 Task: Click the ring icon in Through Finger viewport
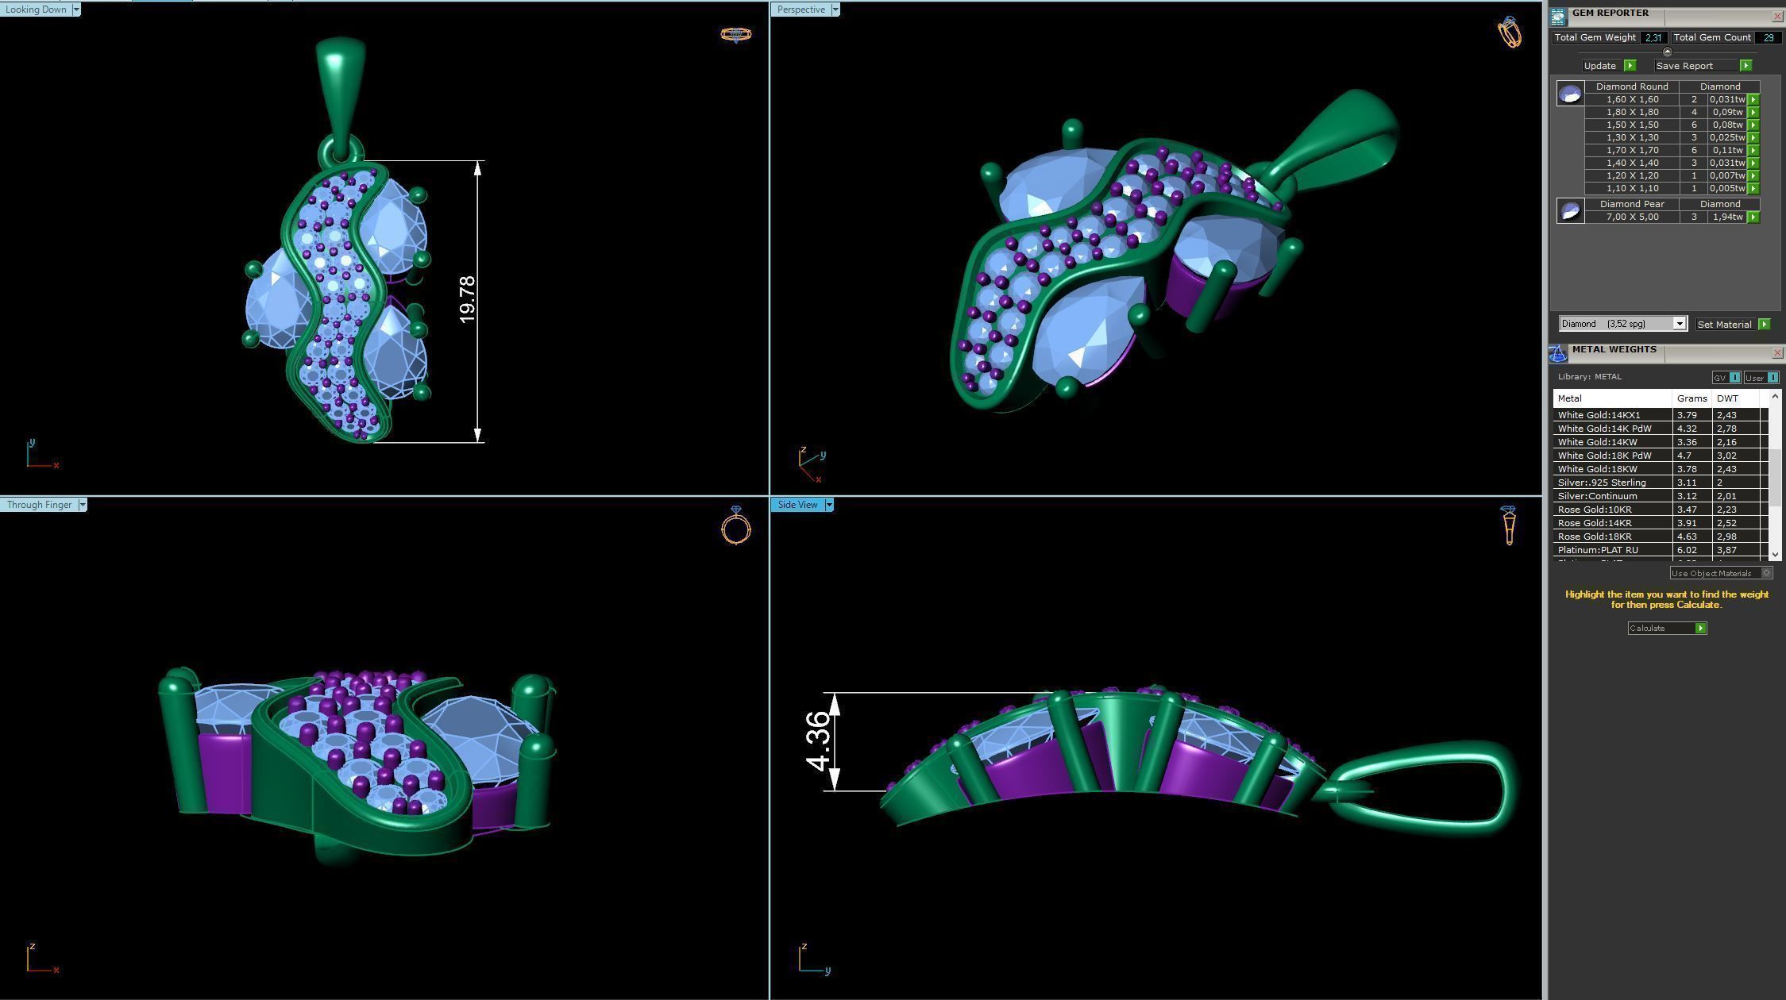click(735, 526)
